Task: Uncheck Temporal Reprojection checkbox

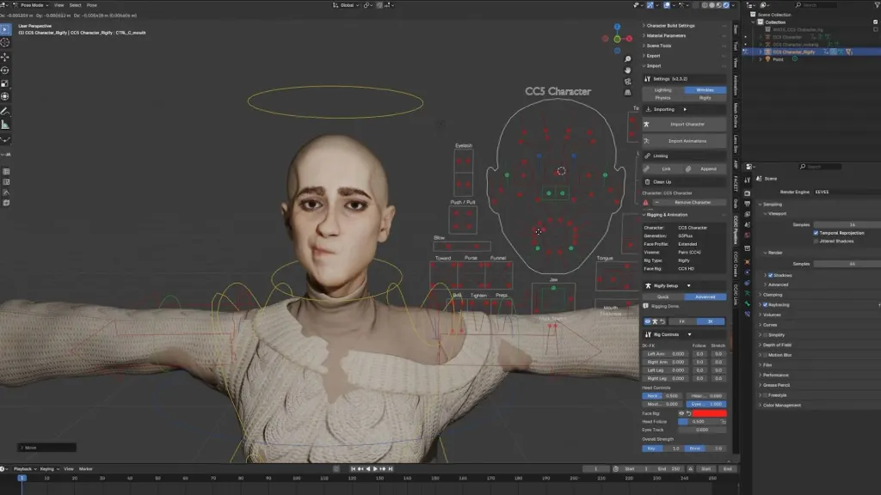Action: point(816,233)
